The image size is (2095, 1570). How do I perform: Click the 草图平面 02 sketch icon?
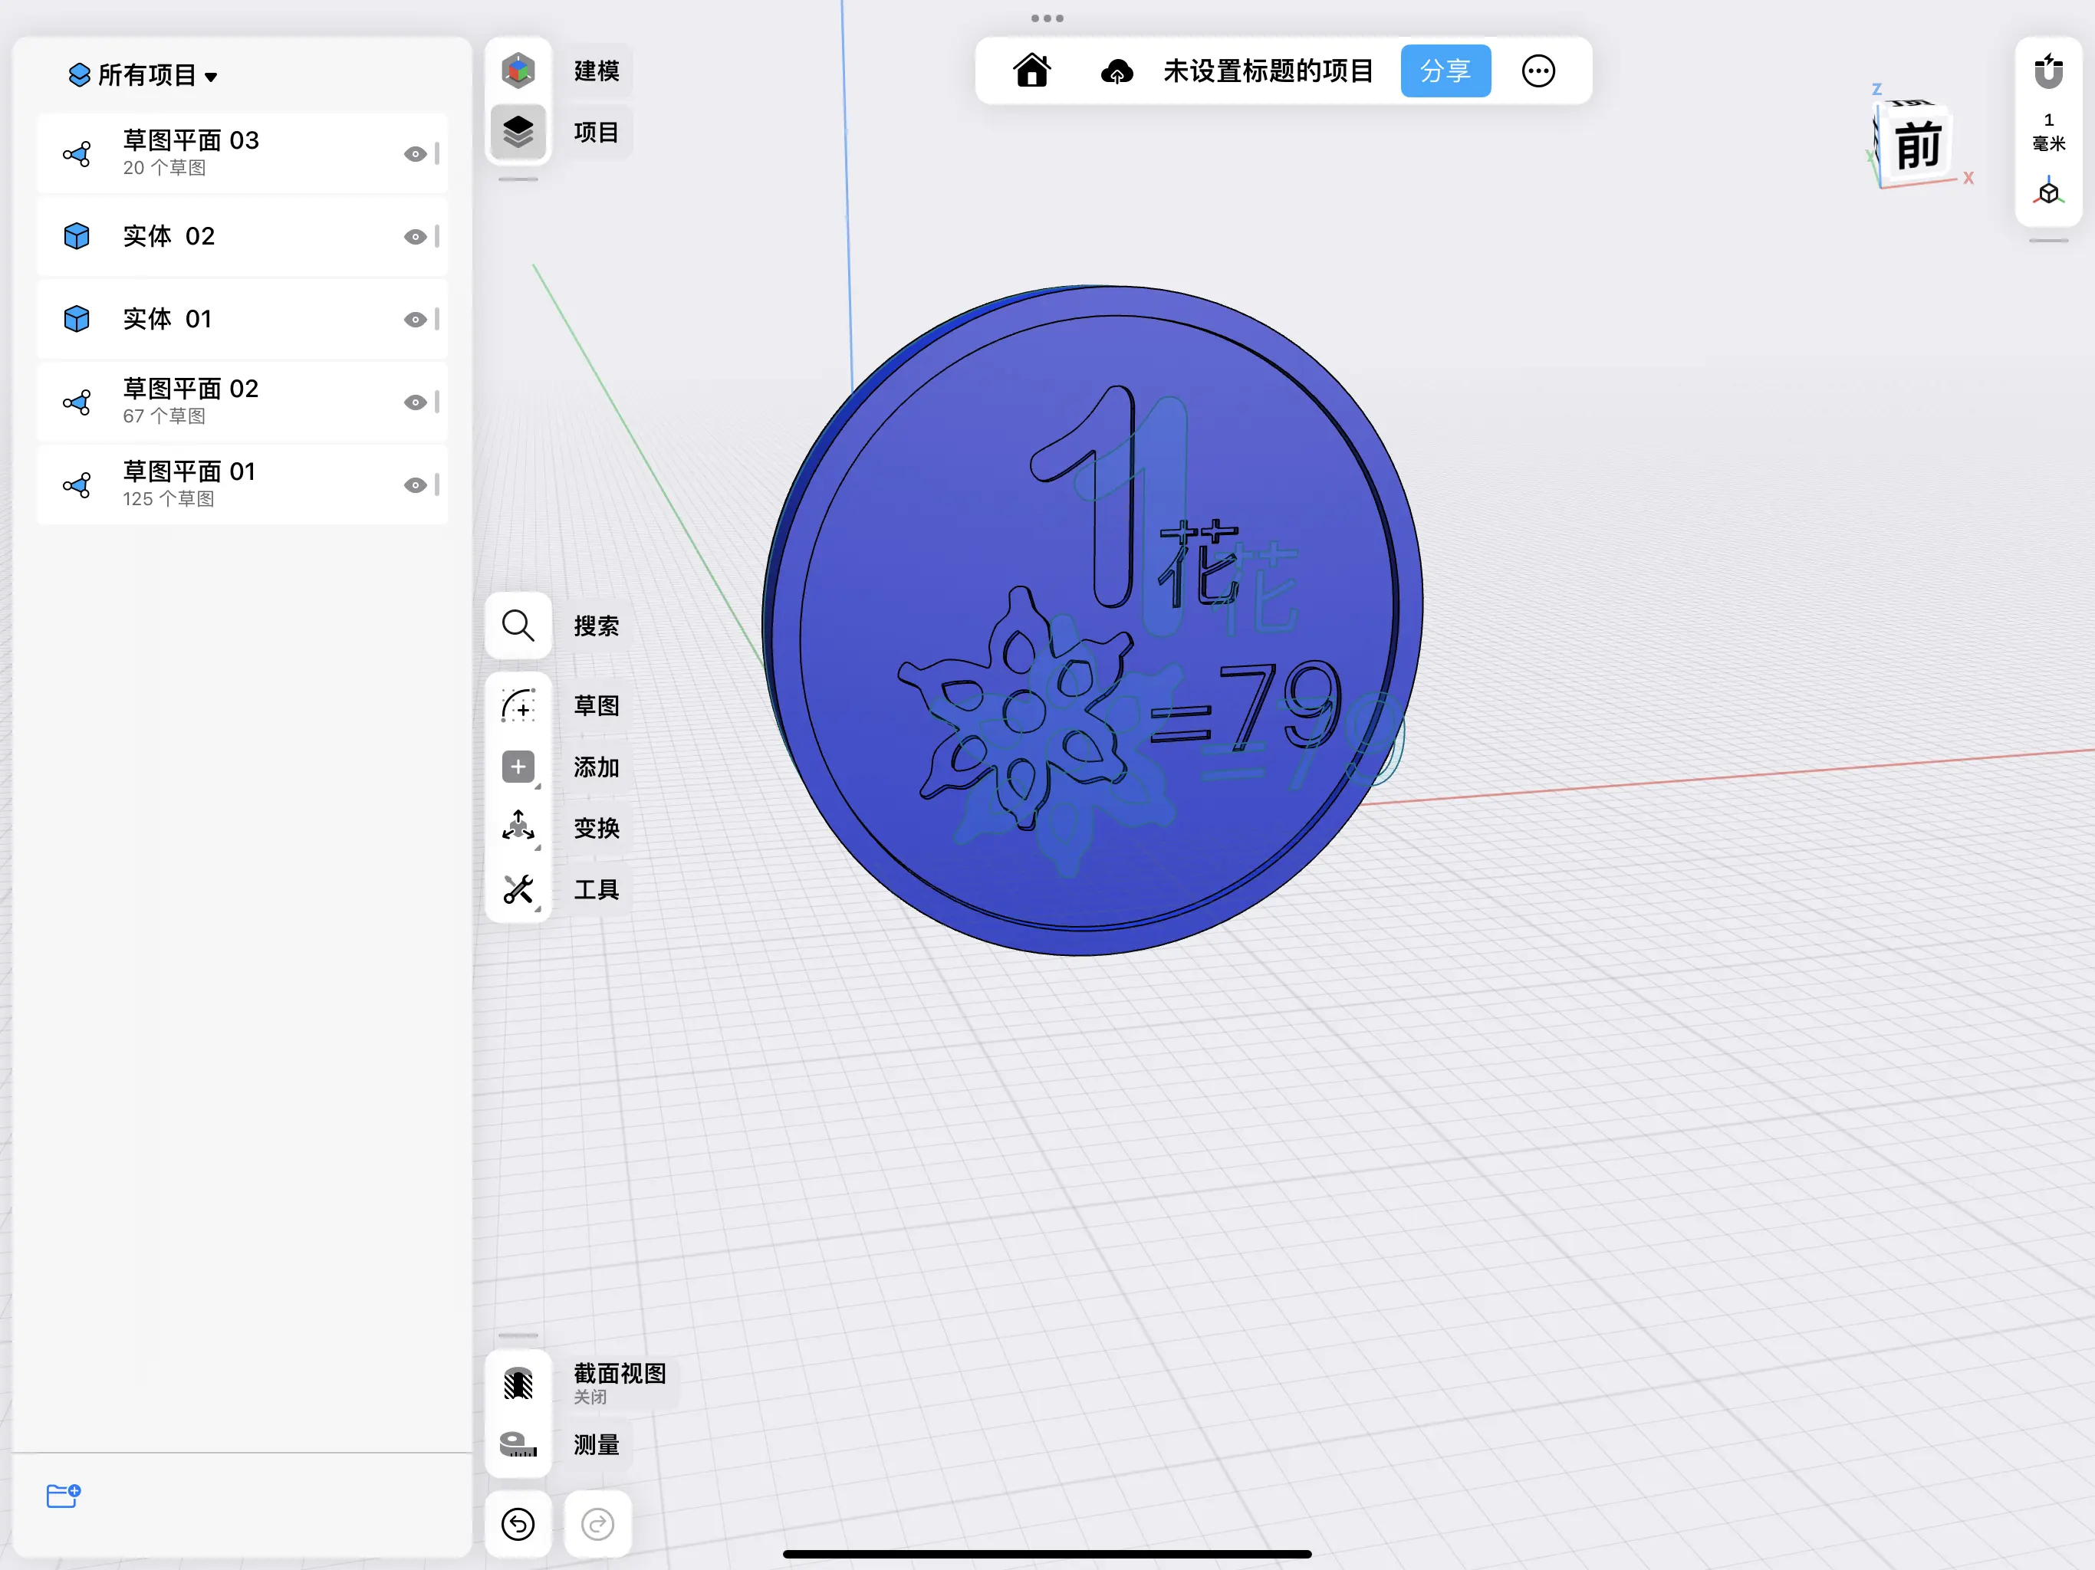77,402
